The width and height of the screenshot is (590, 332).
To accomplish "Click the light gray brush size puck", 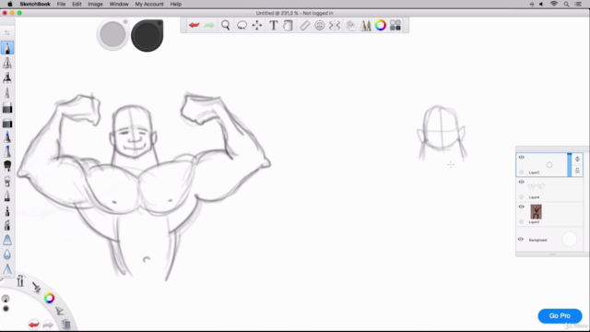I will (112, 35).
